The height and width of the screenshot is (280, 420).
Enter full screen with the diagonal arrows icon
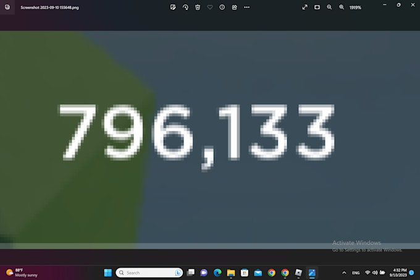(x=305, y=7)
